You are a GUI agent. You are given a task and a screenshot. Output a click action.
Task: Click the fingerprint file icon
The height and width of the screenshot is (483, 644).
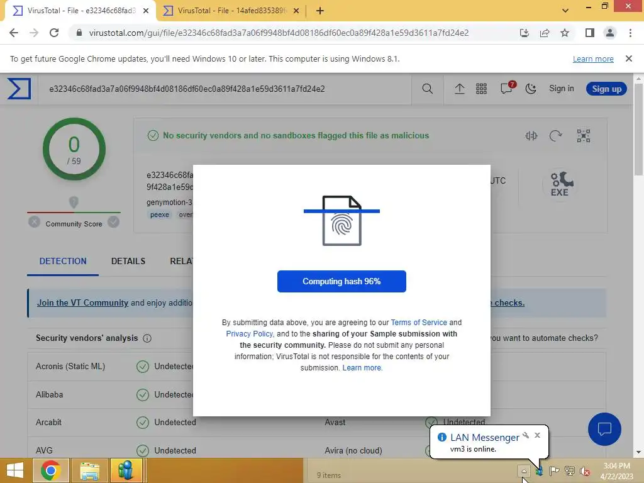[341, 221]
